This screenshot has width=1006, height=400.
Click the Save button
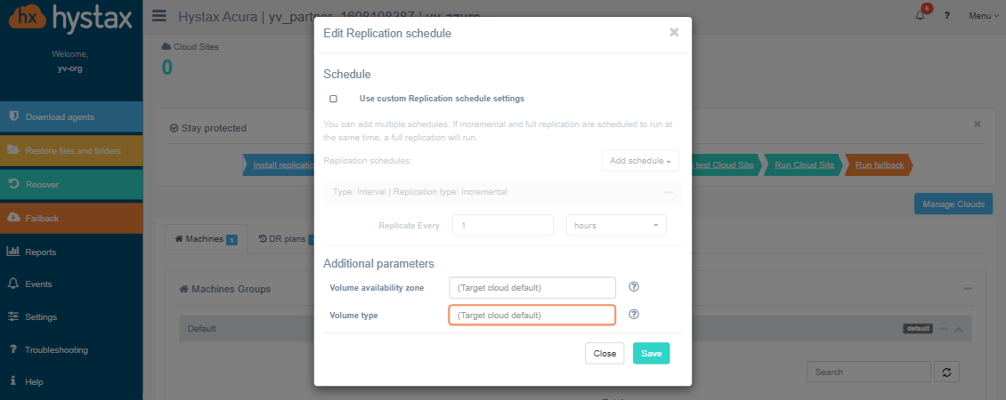click(651, 353)
